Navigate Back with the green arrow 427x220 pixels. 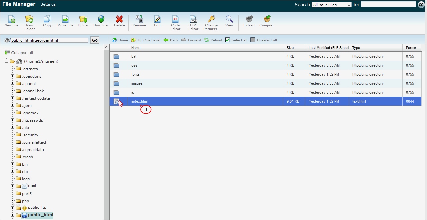pos(171,40)
